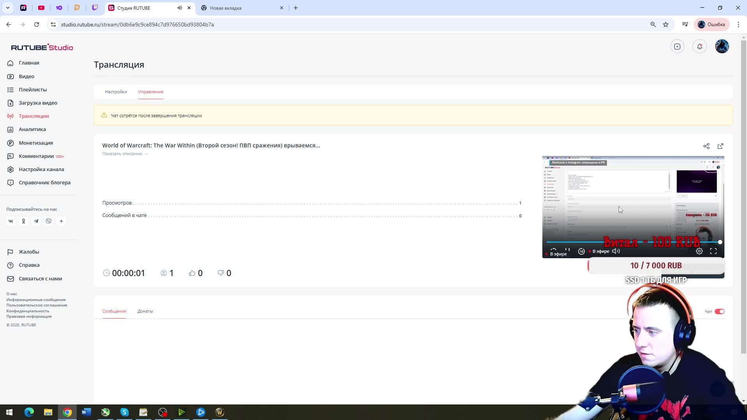747x420 pixels.
Task: Select Сообщения tab
Action: click(x=114, y=311)
